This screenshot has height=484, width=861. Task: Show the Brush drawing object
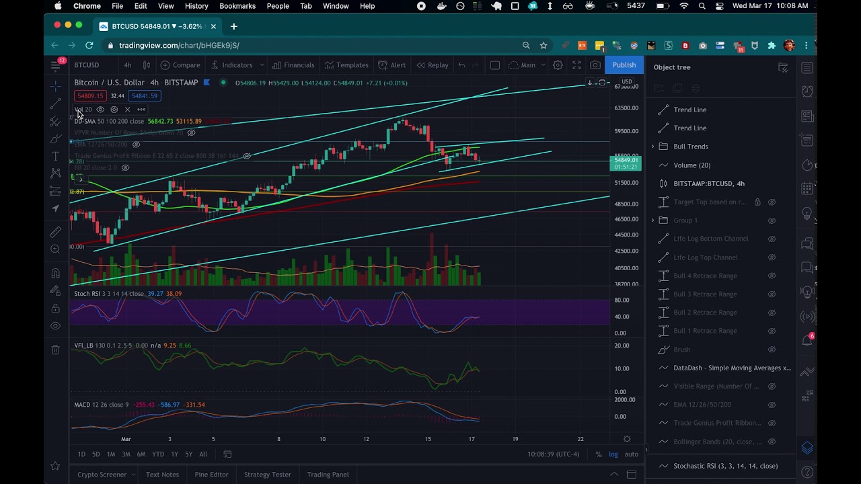click(772, 350)
